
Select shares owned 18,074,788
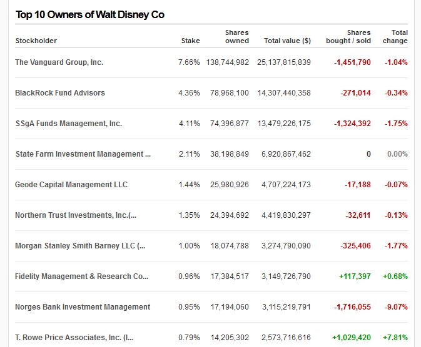[230, 245]
